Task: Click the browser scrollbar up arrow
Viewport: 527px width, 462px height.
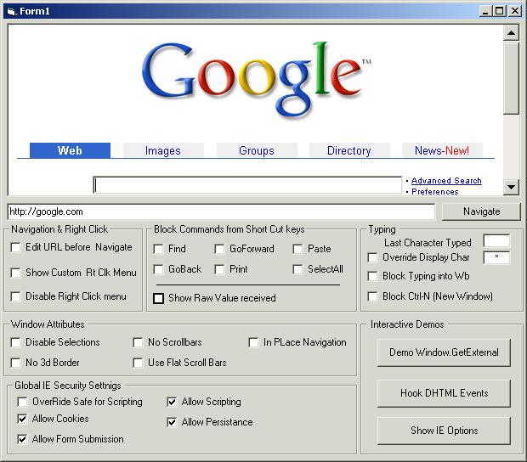Action: point(511,33)
